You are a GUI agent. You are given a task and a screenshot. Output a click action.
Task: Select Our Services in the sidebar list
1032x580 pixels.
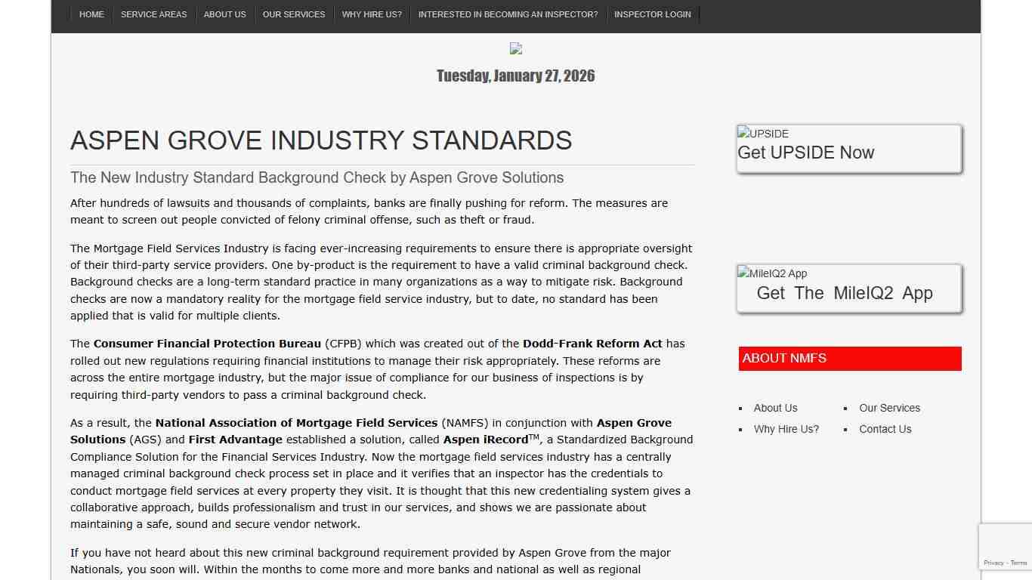889,408
